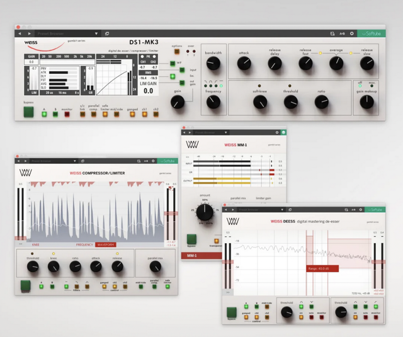
Task: Click the gain makeup knob on DS1-MK3
Action: [366, 102]
